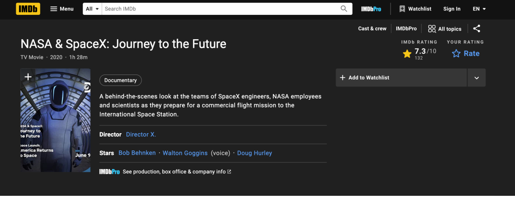Open the EN language dropdown
This screenshot has width=515, height=202.
point(479,9)
